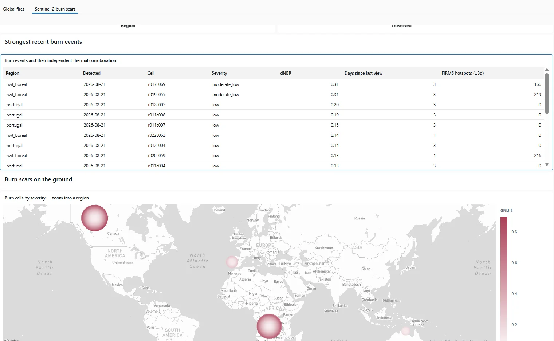Click FIRMS hotspot count 219
Screen dimensions: 554x341
[x=538, y=95]
